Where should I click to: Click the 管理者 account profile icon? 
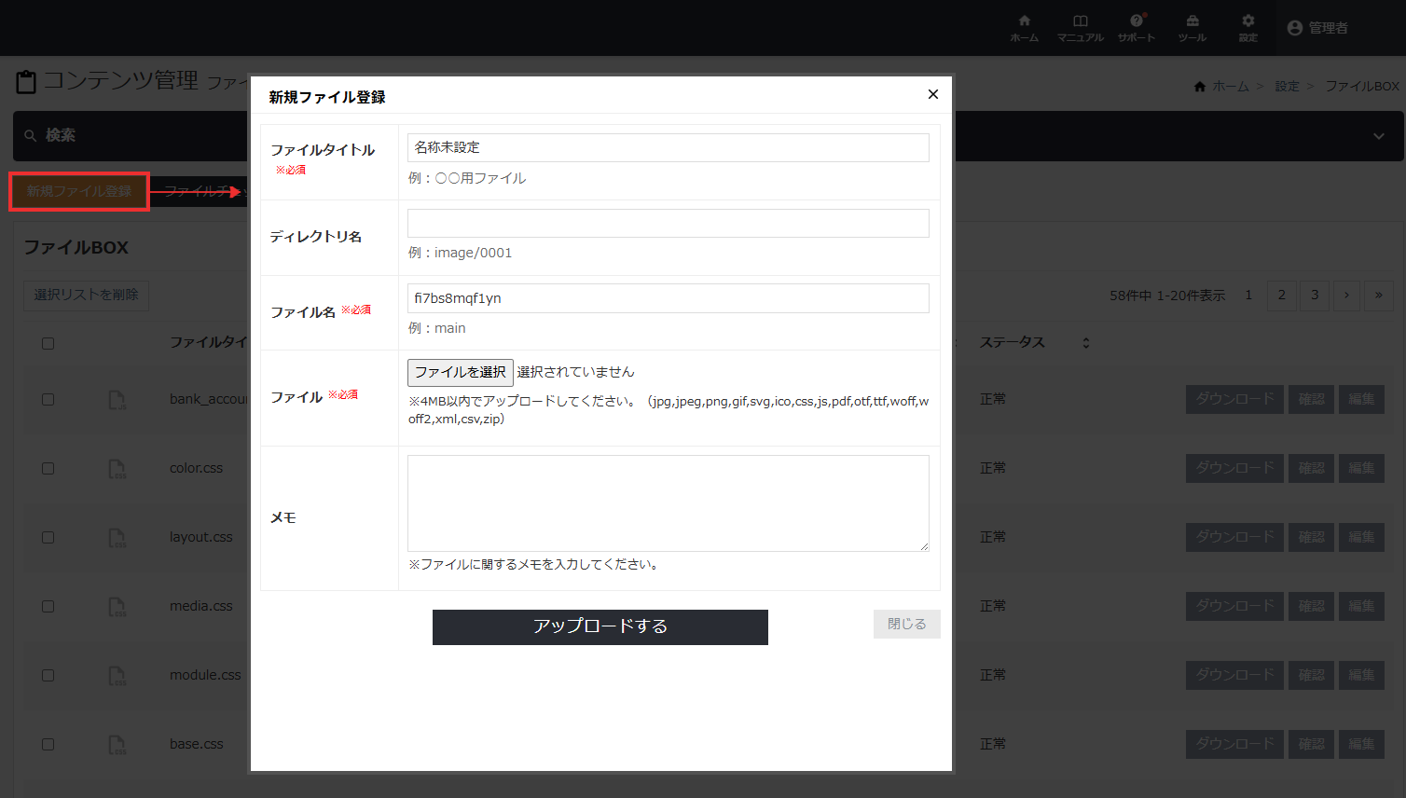[x=1294, y=27]
